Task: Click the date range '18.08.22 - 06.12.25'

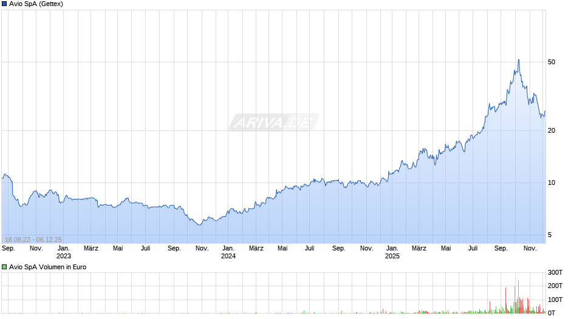Action: (x=33, y=240)
